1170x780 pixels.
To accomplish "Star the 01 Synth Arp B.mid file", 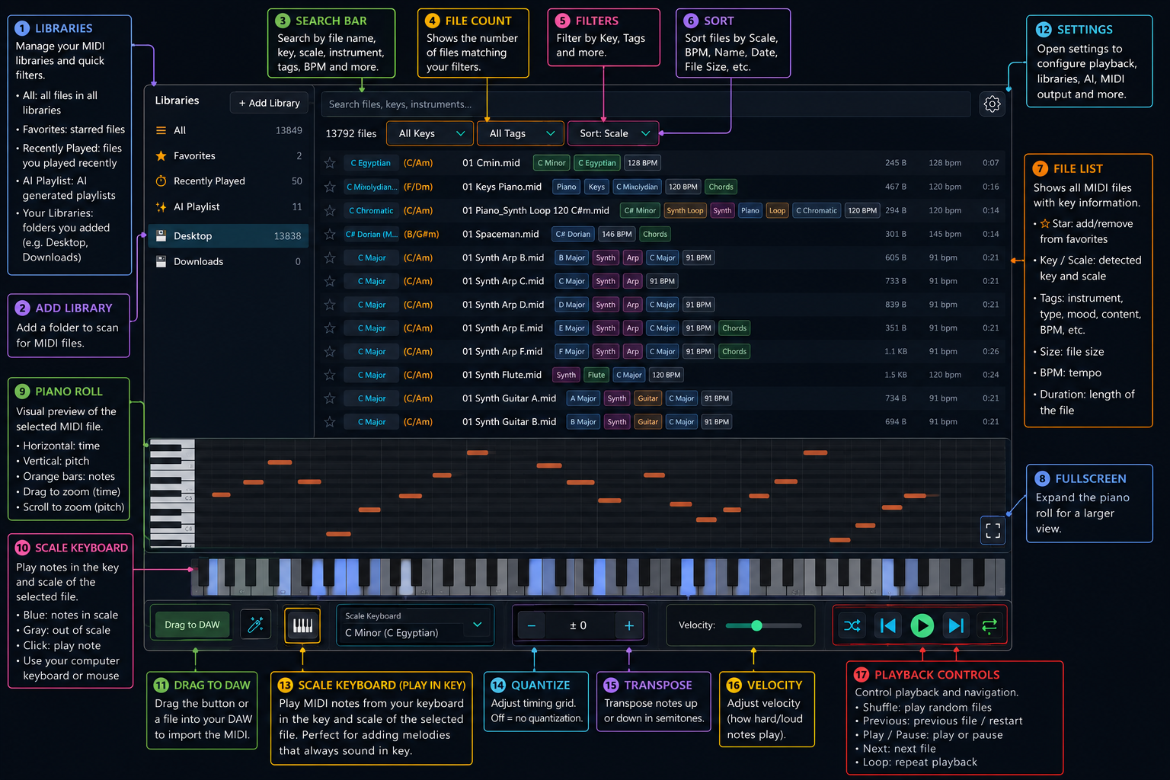I will click(330, 257).
